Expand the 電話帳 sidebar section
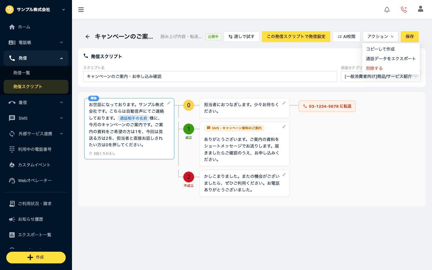 coord(36,43)
